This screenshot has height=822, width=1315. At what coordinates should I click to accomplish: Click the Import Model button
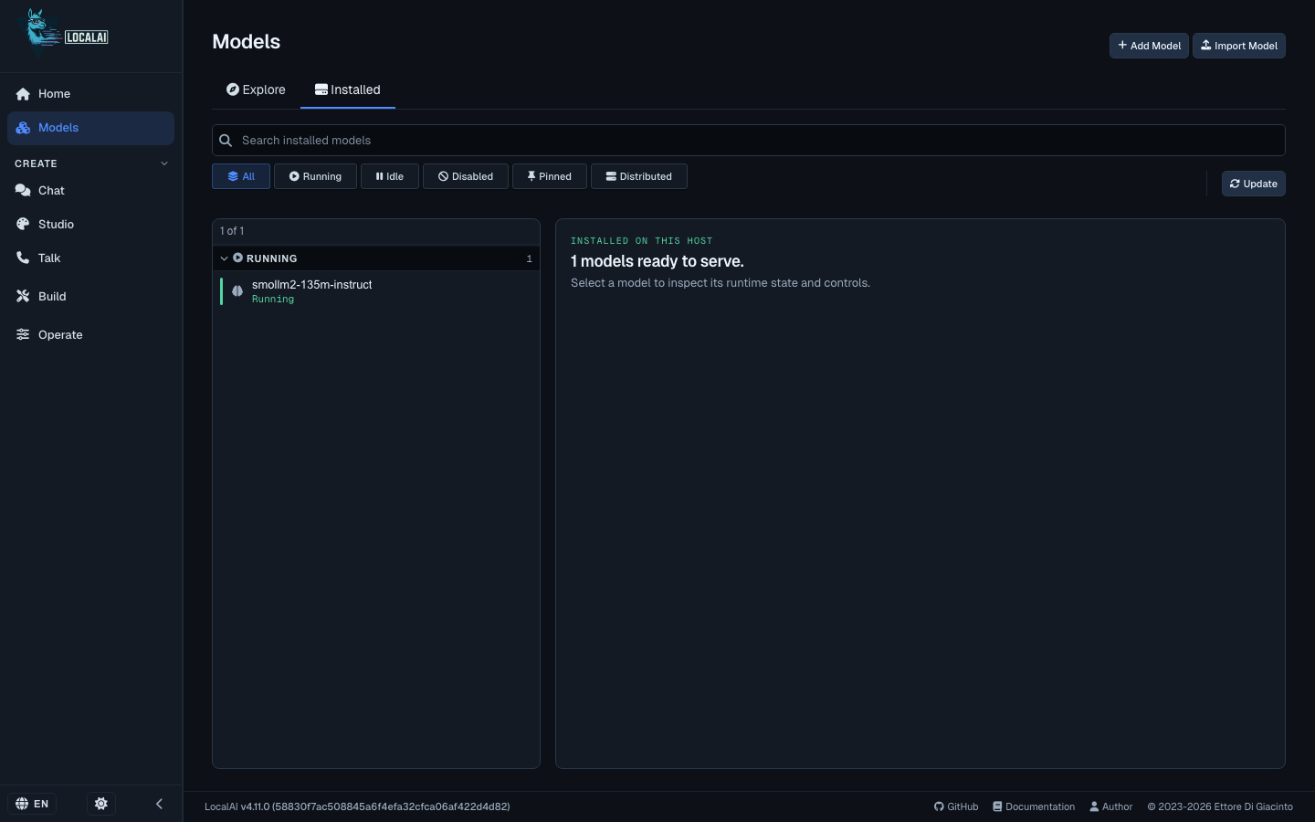click(x=1239, y=46)
